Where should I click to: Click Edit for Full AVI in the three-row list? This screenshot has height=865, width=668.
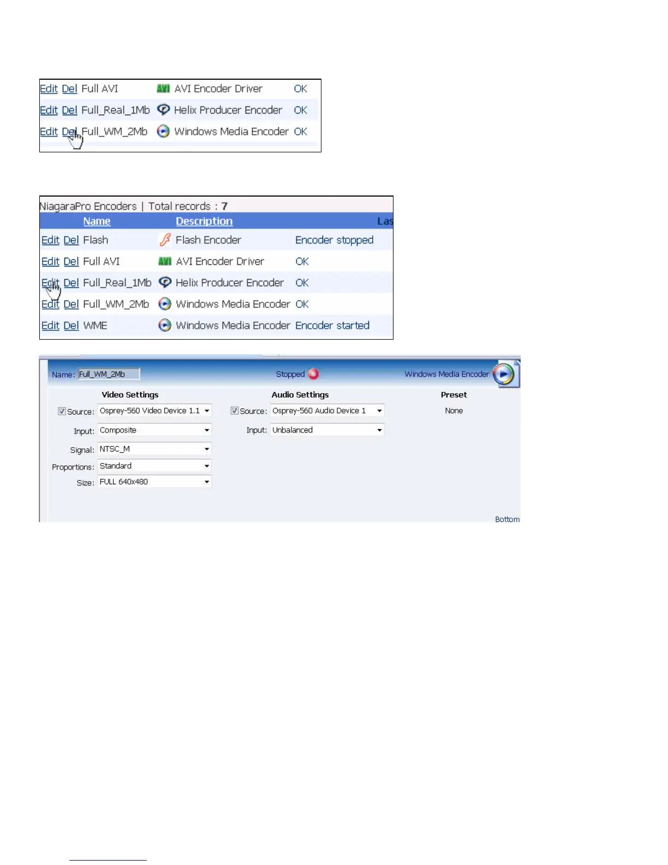49,88
